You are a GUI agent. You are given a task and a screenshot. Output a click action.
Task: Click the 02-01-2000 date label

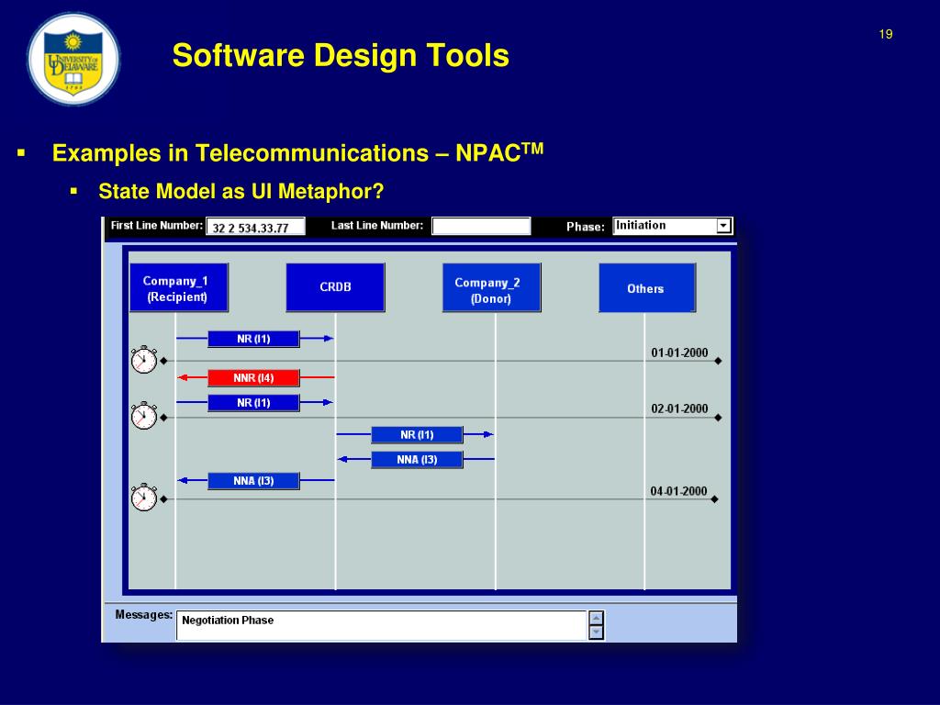tap(679, 408)
